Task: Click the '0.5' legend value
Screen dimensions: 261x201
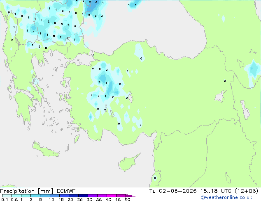Action: pos(14,199)
